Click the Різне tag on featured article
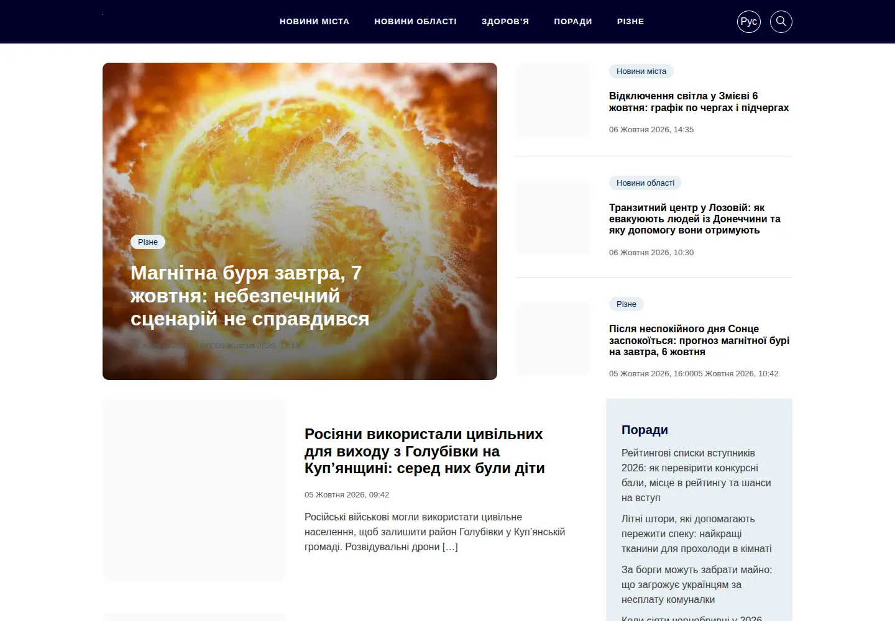Image resolution: width=895 pixels, height=621 pixels. [148, 242]
